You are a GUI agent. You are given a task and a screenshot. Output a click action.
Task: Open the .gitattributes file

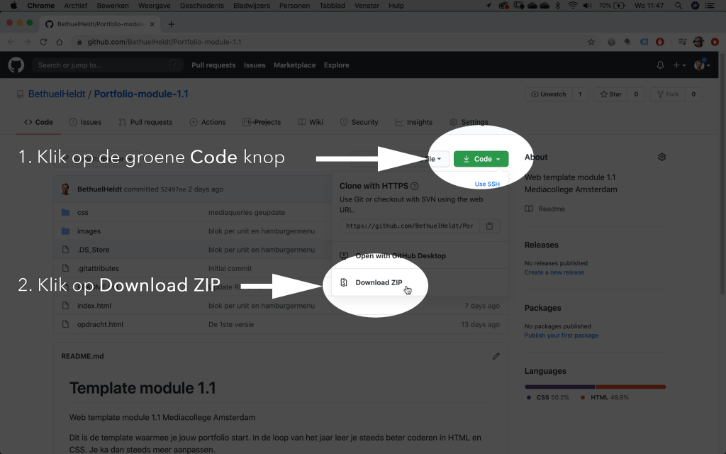coord(98,269)
